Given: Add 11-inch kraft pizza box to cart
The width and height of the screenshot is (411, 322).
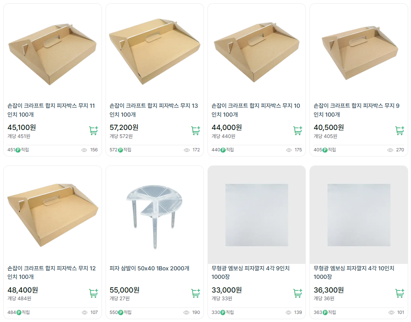Looking at the screenshot, I should (x=93, y=131).
